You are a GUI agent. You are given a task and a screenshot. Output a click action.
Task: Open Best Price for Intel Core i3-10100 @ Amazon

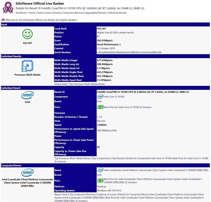click(128, 107)
